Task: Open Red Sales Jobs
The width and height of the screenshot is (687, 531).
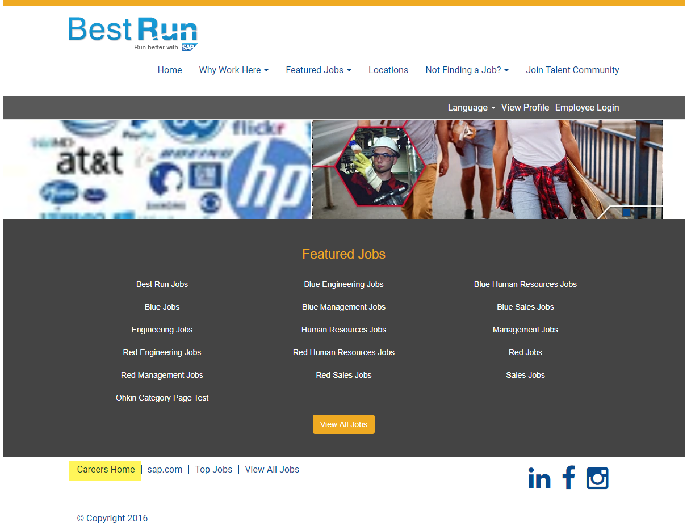Action: pos(343,375)
